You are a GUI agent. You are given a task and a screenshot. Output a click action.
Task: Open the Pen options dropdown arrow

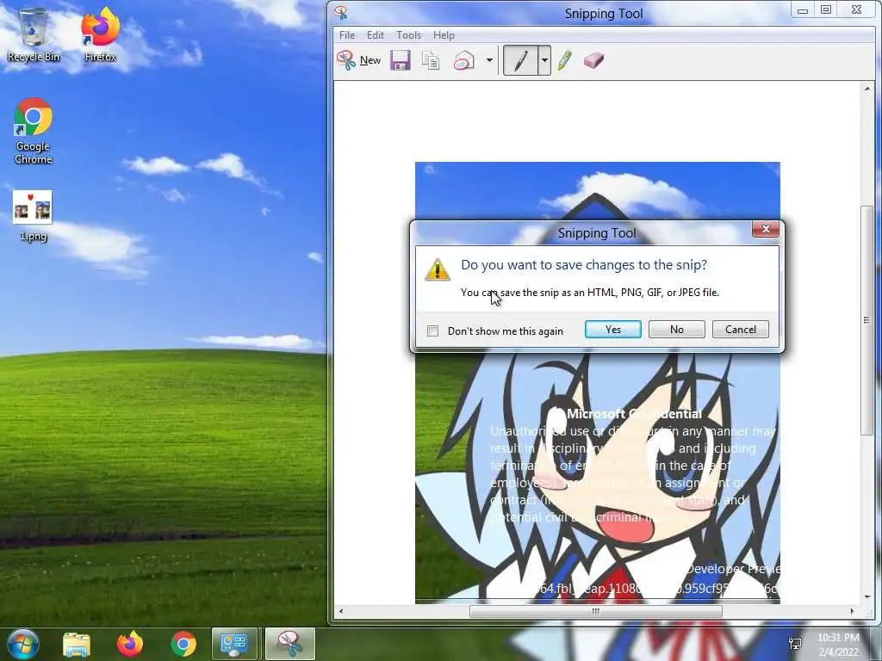click(x=544, y=60)
